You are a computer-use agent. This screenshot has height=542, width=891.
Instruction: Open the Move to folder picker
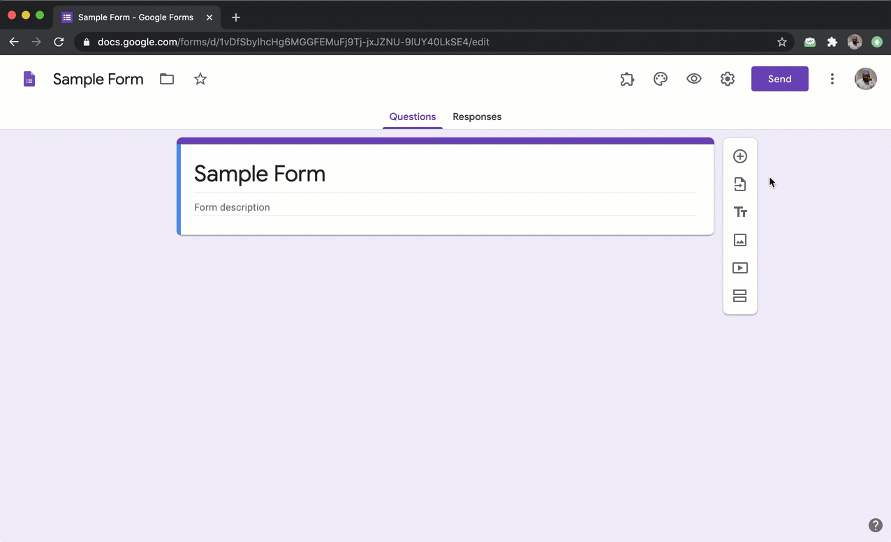click(x=167, y=79)
